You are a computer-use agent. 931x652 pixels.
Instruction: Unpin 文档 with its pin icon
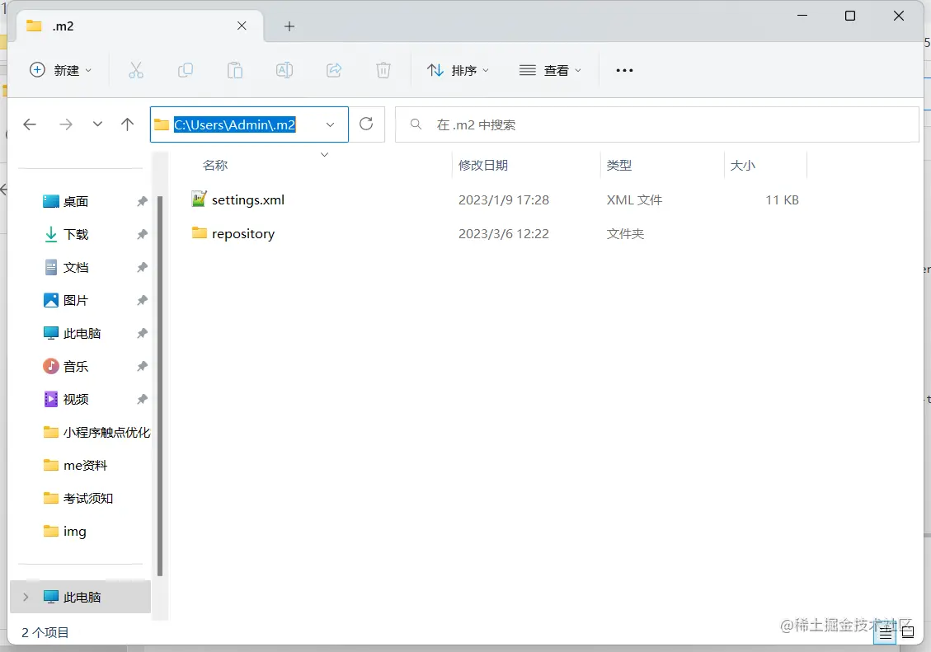(x=142, y=268)
